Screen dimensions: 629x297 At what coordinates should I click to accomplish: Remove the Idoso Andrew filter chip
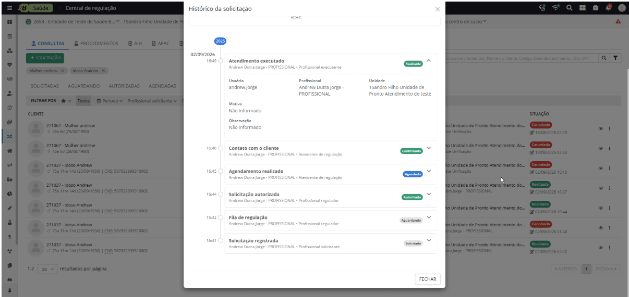click(x=103, y=71)
